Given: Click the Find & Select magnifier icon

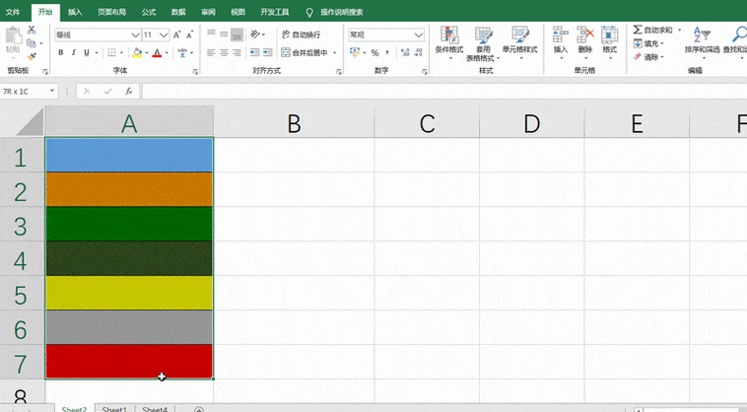Looking at the screenshot, I should 739,34.
